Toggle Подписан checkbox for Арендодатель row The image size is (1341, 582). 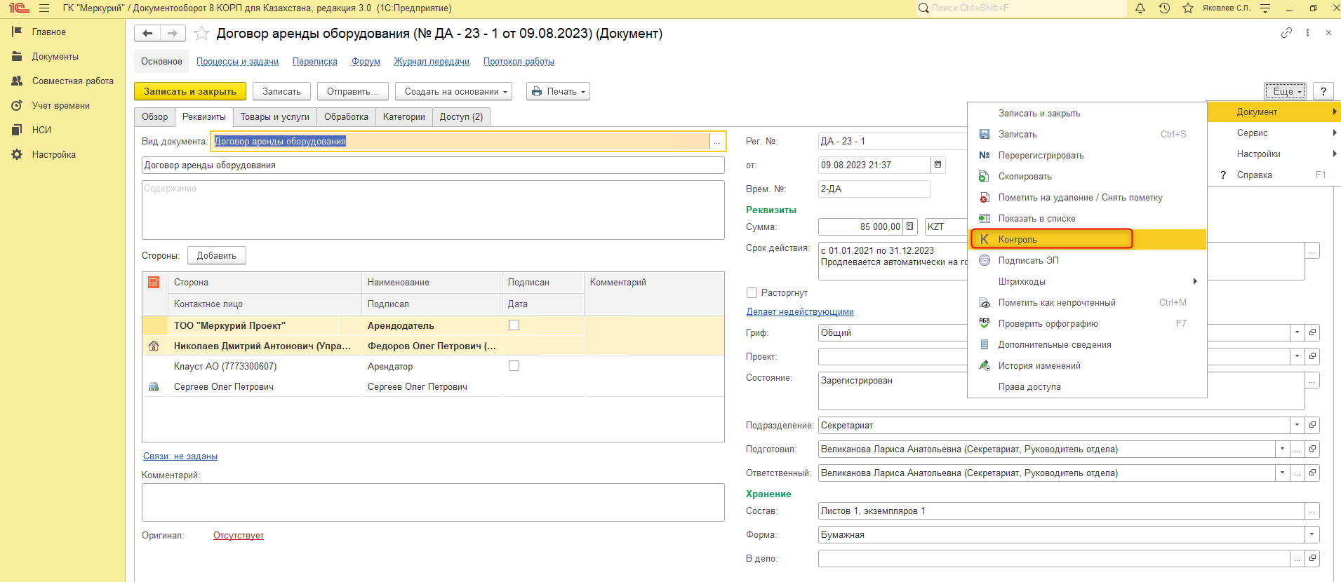(x=514, y=325)
